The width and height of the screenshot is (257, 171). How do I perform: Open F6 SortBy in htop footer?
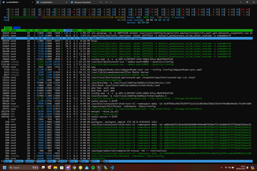[61, 161]
